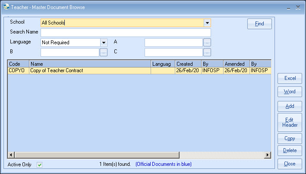The width and height of the screenshot is (306, 174).
Task: Click the lookup button beside field C
Action: coord(207,52)
